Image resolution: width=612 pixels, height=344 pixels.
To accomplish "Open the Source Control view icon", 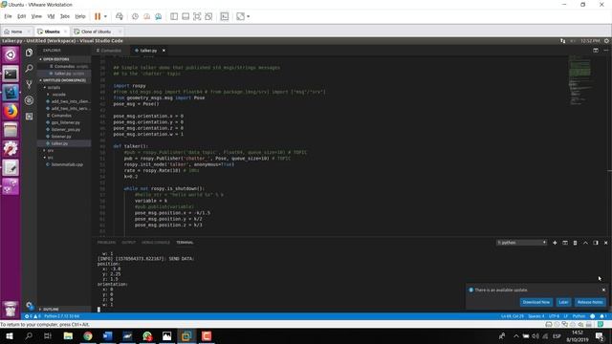I will (29, 84).
